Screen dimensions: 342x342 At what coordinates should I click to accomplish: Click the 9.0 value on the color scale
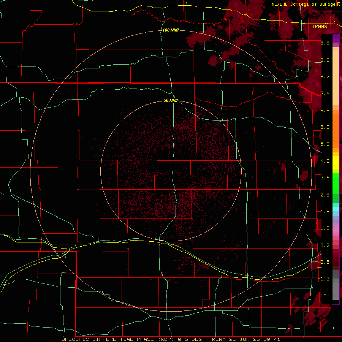click(x=325, y=60)
